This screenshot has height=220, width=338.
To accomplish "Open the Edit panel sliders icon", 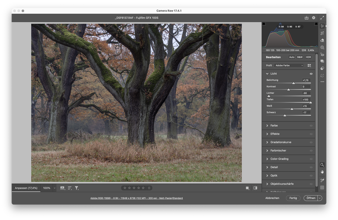I will [322, 26].
